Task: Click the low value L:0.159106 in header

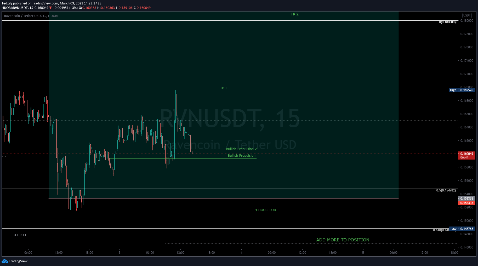Action: (x=124, y=8)
